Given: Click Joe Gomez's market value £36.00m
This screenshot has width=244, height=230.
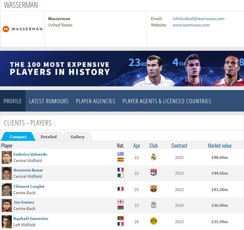Looking at the screenshot, I should coord(220,205).
